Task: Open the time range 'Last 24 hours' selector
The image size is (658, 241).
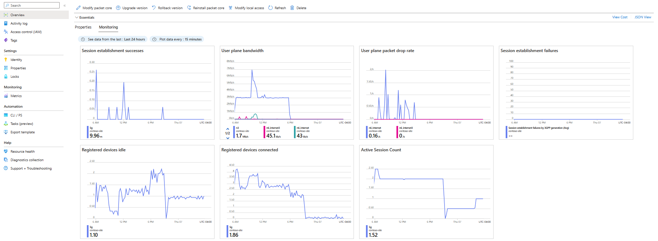Action: tap(113, 39)
